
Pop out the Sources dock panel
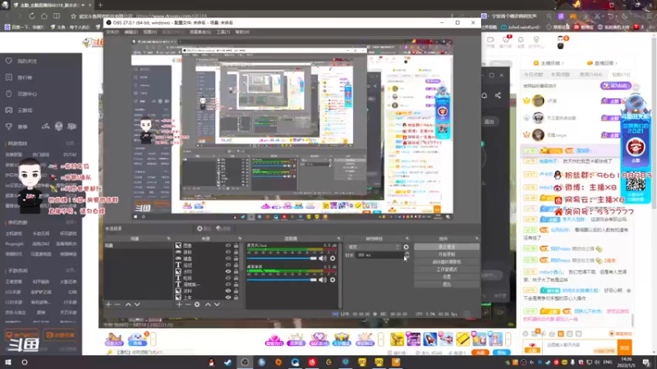click(240, 239)
